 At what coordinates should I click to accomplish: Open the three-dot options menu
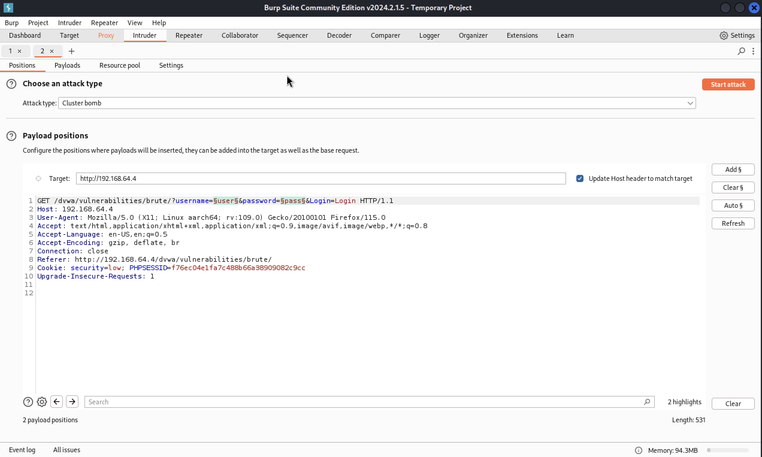pos(753,51)
